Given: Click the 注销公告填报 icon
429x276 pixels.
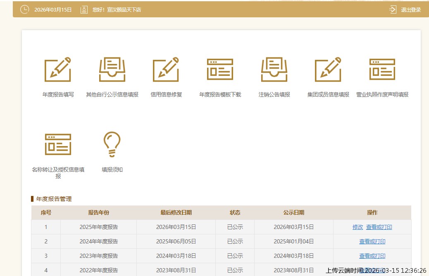Looking at the screenshot, I should pos(274,70).
